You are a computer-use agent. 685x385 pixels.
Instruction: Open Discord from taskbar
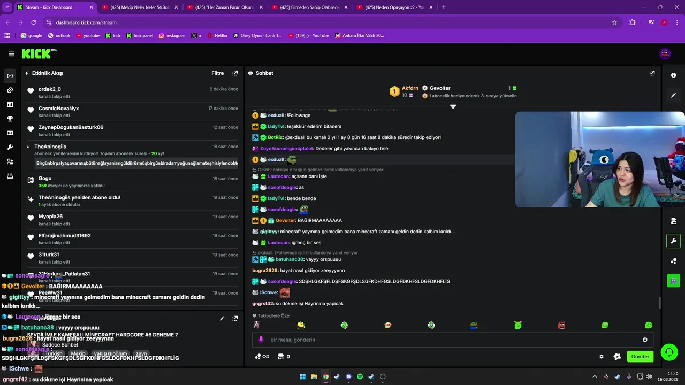348,376
